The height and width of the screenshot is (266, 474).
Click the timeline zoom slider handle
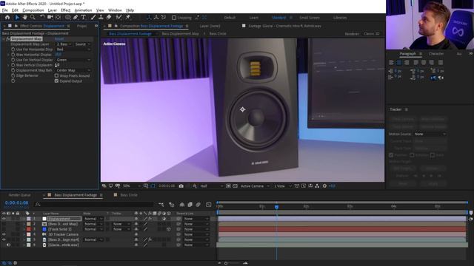click(x=226, y=263)
